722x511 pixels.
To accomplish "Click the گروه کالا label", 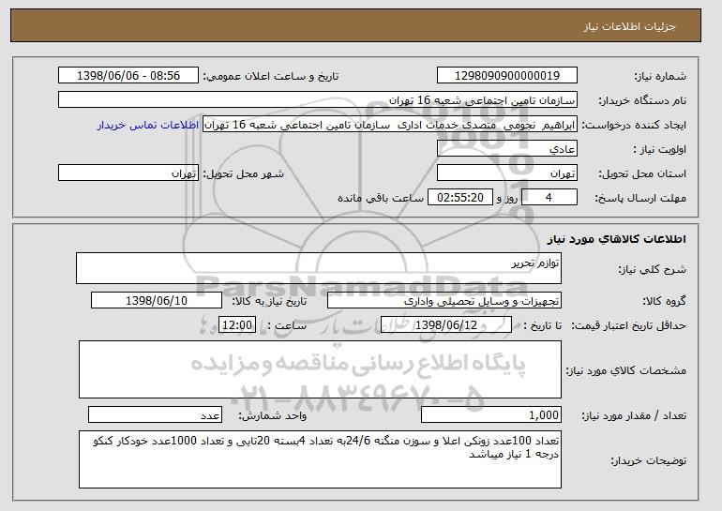I will (x=664, y=301).
